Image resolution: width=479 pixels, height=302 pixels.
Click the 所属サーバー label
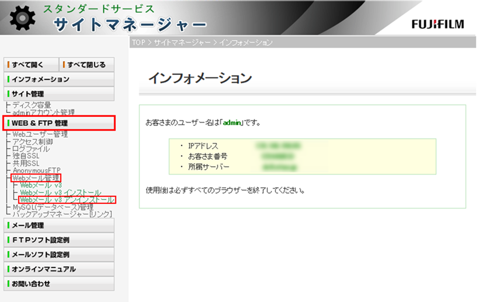209,166
